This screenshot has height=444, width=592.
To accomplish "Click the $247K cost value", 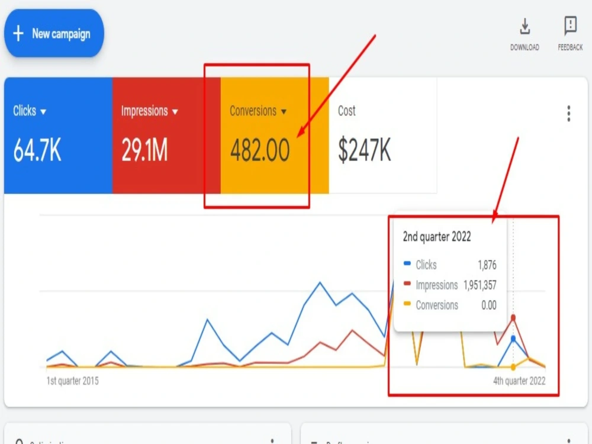I will [364, 150].
